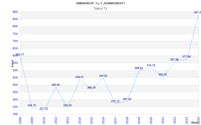Click the y-axis tick 450

(x=15, y=77)
